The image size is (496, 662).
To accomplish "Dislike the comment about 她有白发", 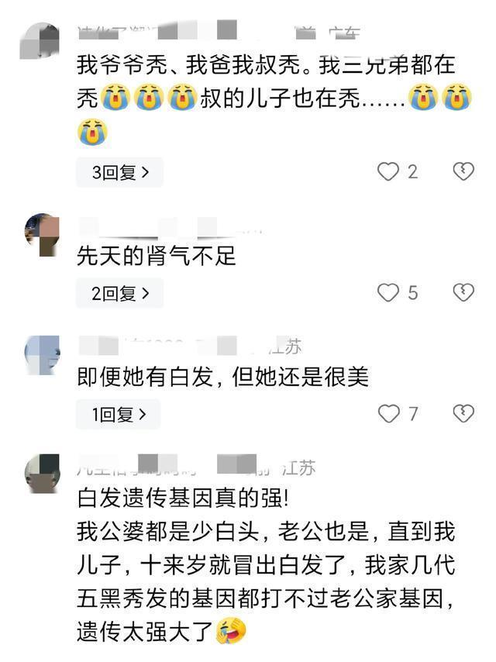I will coord(463,413).
